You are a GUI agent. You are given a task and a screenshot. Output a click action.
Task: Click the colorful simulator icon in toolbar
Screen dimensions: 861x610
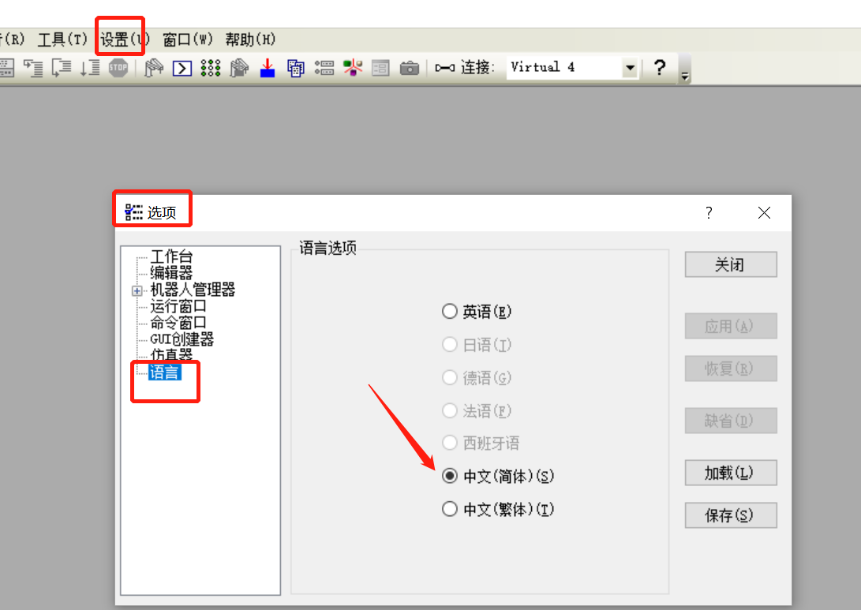pyautogui.click(x=352, y=68)
